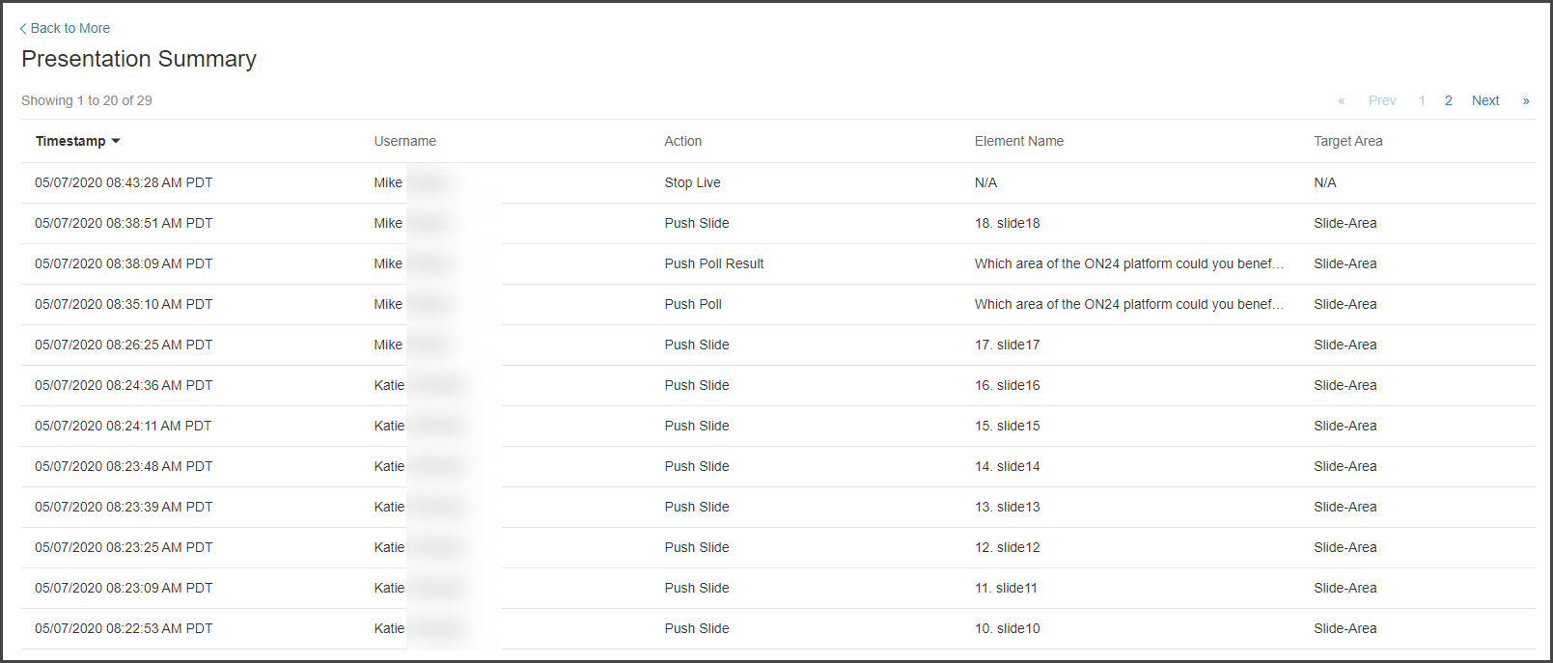
Task: Select page 1 in pagination
Action: click(x=1422, y=100)
